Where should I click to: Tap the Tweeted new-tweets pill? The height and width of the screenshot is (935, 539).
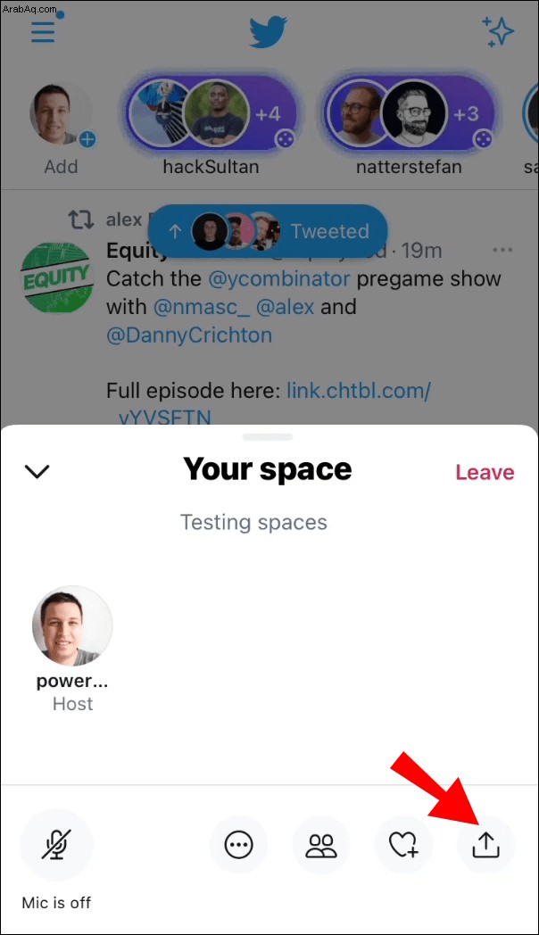(x=268, y=231)
